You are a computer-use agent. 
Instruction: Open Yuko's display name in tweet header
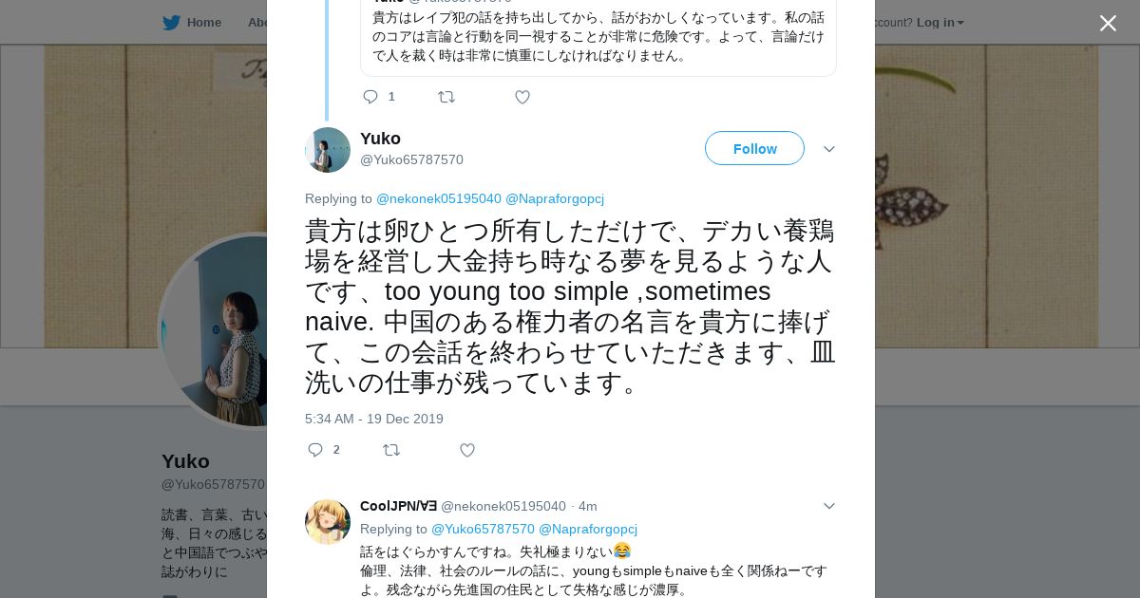[380, 139]
